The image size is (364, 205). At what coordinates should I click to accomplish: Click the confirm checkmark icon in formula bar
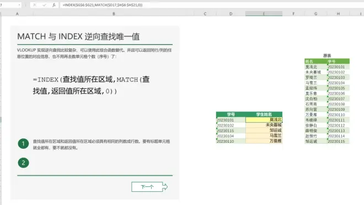44,5
